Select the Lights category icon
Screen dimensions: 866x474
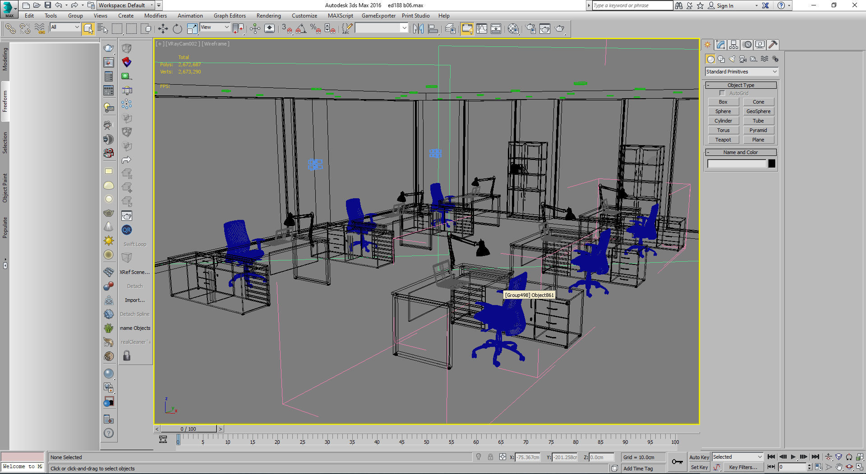tap(732, 59)
